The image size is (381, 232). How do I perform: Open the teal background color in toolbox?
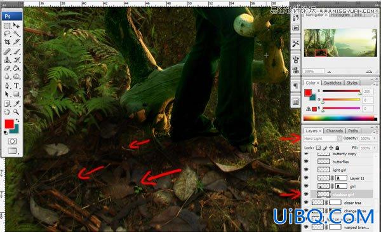15,130
